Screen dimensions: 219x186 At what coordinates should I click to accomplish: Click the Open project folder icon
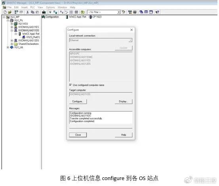pos(10,12)
